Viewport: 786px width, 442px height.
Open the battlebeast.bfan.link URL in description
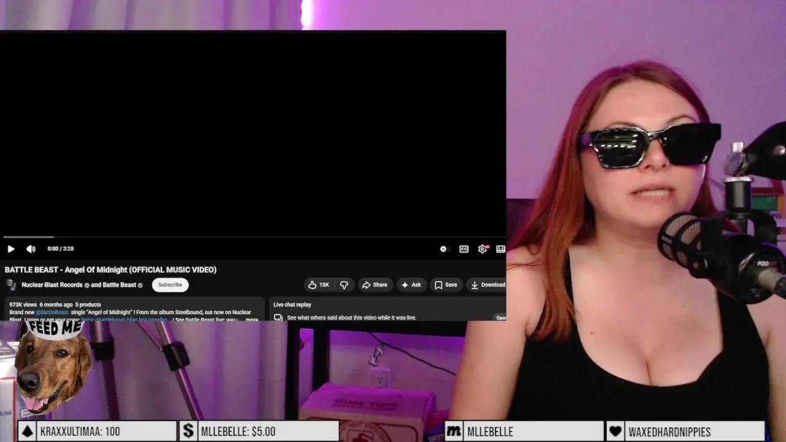coord(123,320)
